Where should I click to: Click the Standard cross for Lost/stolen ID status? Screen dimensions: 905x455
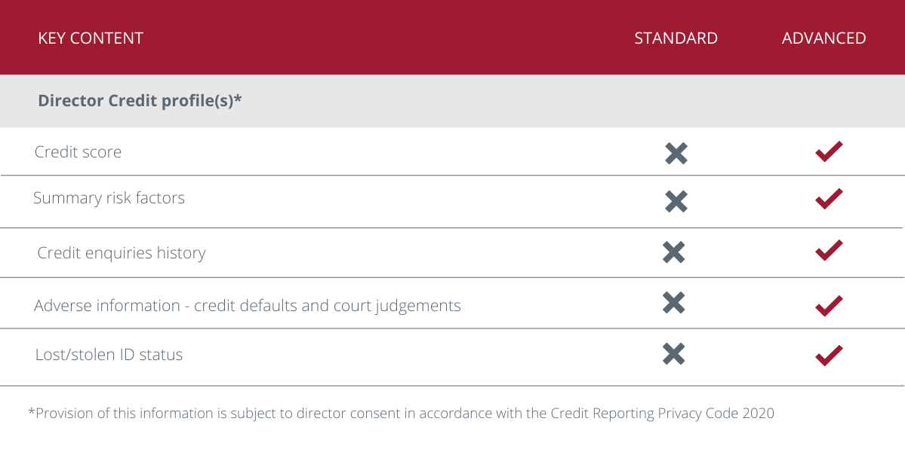(x=673, y=354)
